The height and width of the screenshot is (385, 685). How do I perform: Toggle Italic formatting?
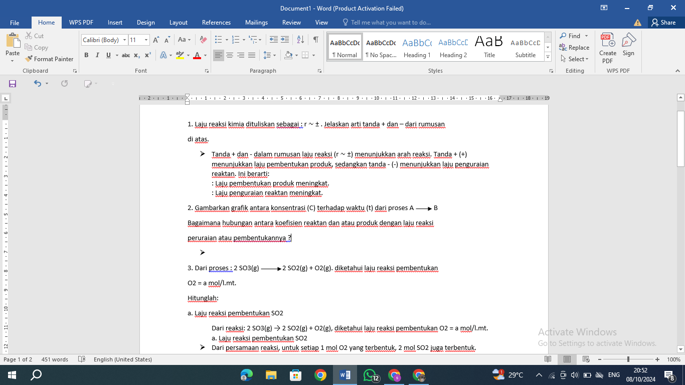[97, 55]
